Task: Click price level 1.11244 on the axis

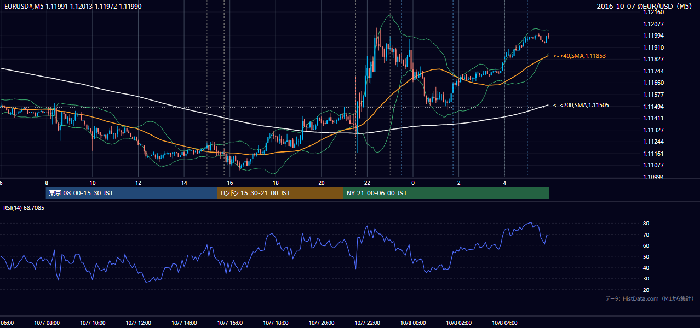Action: [x=653, y=142]
